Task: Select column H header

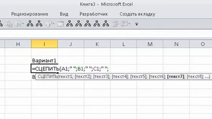Action: point(18,44)
